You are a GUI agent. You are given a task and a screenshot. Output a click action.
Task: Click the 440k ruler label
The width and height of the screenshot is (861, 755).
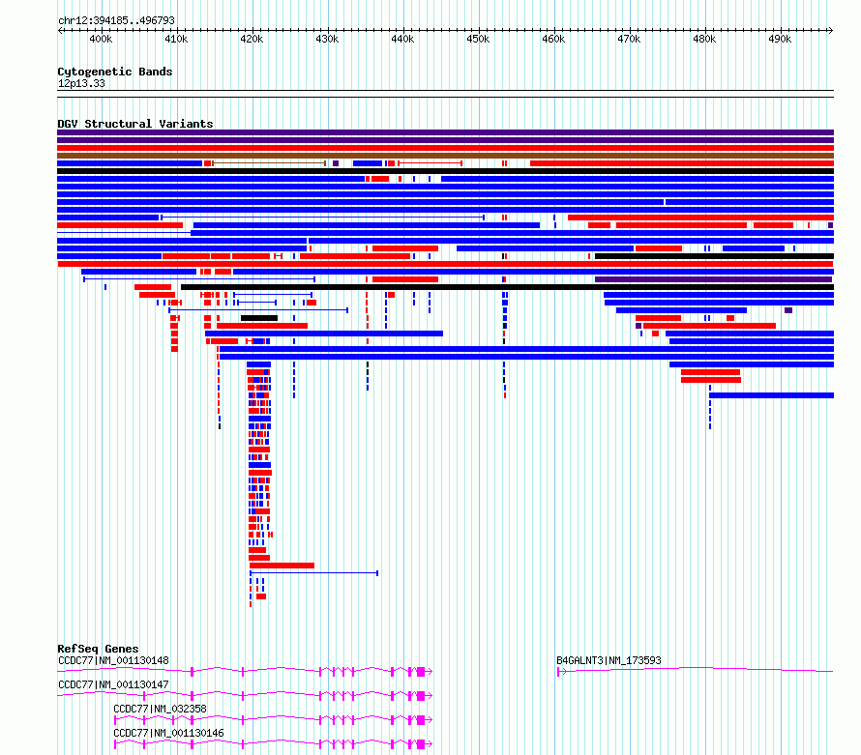(403, 39)
